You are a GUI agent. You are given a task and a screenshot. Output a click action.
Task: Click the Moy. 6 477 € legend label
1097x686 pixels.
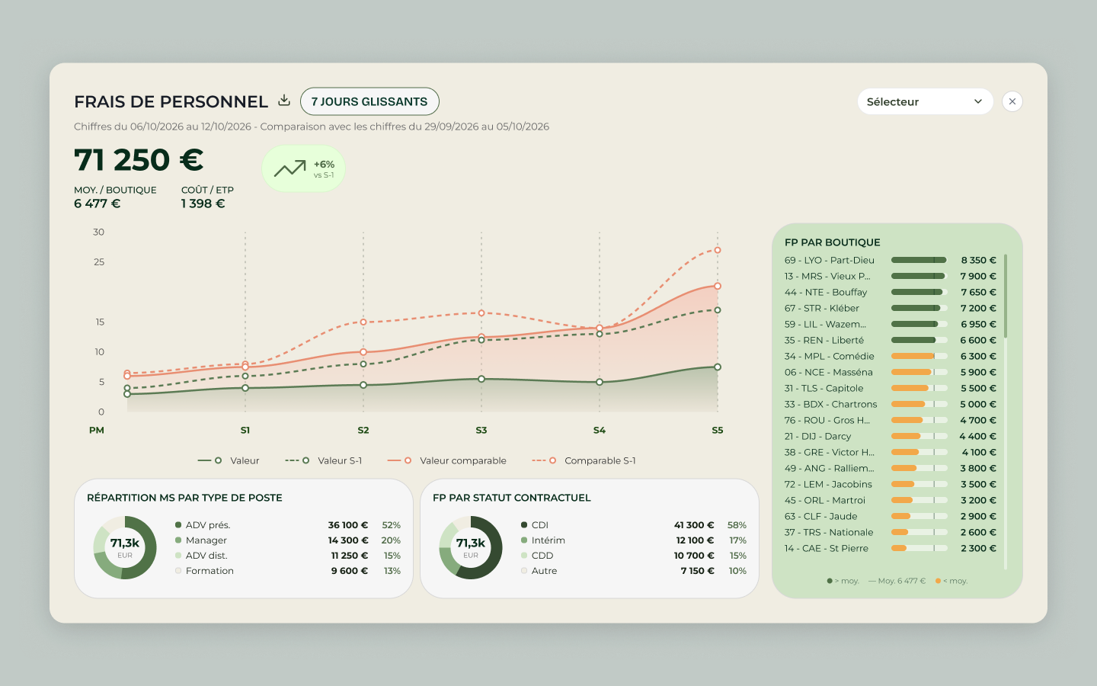point(897,581)
